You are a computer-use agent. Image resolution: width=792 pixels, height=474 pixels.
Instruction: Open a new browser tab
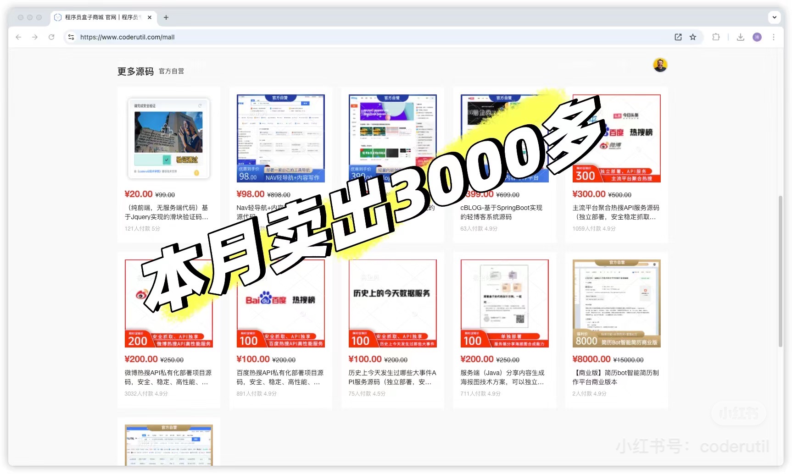(x=166, y=17)
